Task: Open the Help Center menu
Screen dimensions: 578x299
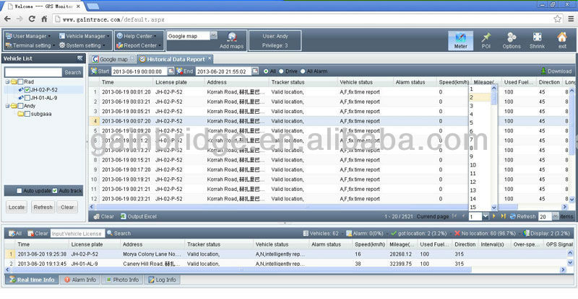Action: 137,36
